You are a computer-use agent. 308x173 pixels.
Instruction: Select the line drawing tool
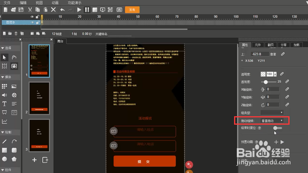[4, 141]
